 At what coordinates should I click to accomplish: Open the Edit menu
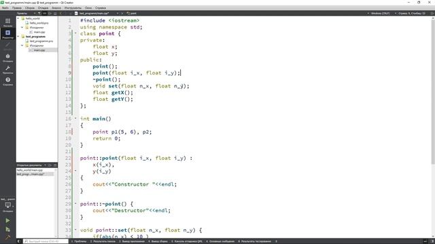coord(16,8)
